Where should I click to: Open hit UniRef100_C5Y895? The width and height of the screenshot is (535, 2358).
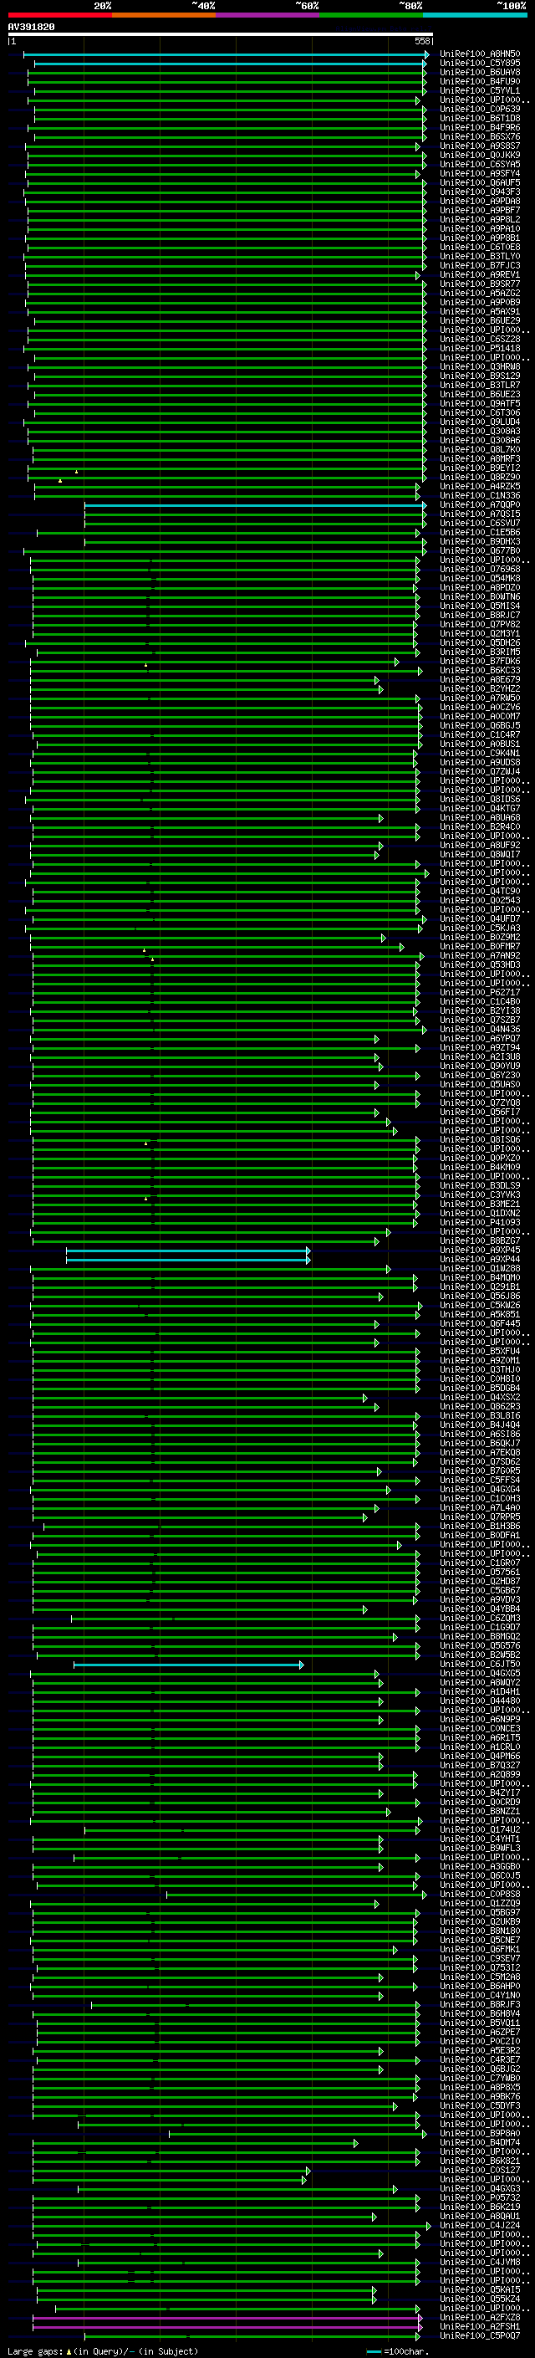(x=480, y=64)
